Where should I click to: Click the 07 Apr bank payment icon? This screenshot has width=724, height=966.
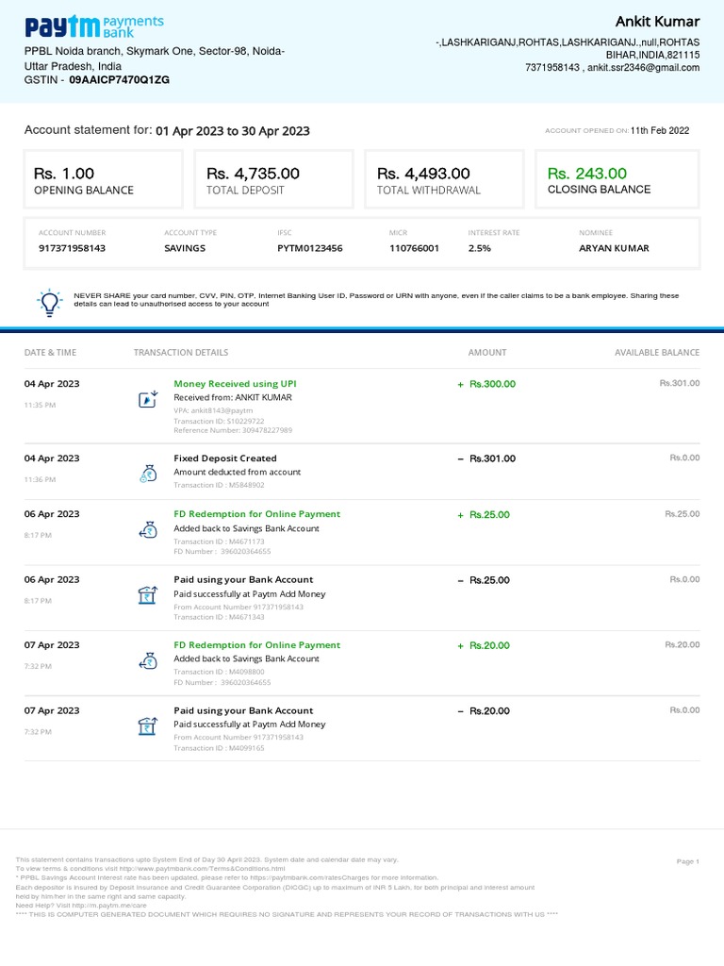coord(147,725)
